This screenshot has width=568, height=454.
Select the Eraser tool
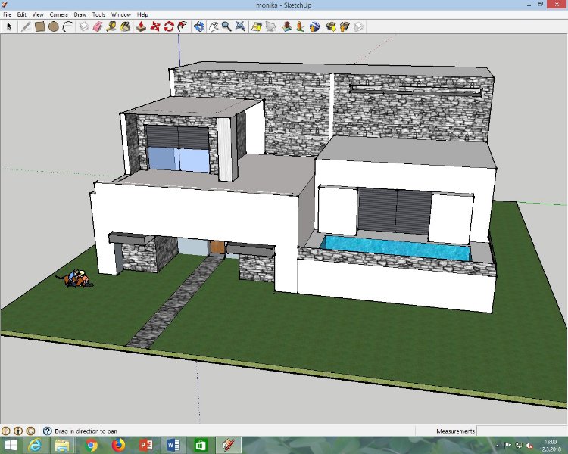(x=97, y=26)
